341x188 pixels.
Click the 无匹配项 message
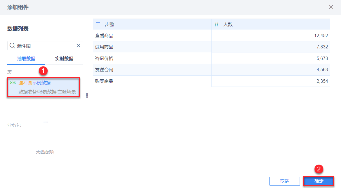tap(45, 152)
